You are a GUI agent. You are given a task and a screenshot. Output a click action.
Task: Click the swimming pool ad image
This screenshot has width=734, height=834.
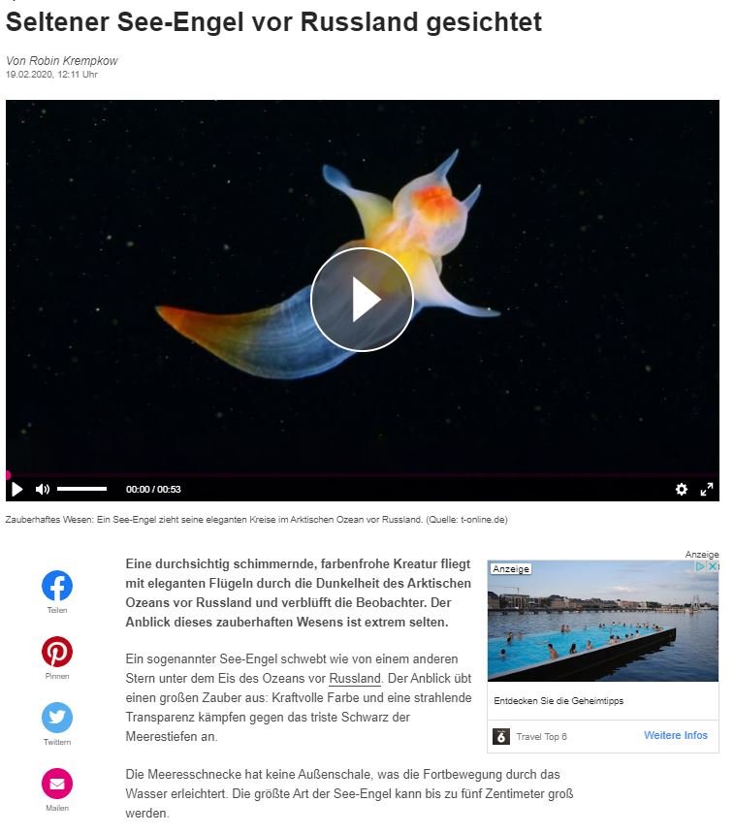pyautogui.click(x=603, y=621)
